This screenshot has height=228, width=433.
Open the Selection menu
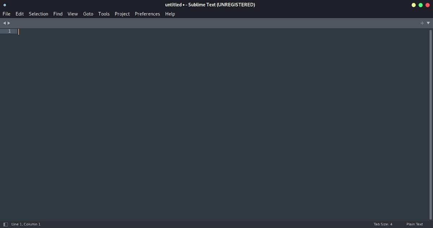[x=39, y=14]
